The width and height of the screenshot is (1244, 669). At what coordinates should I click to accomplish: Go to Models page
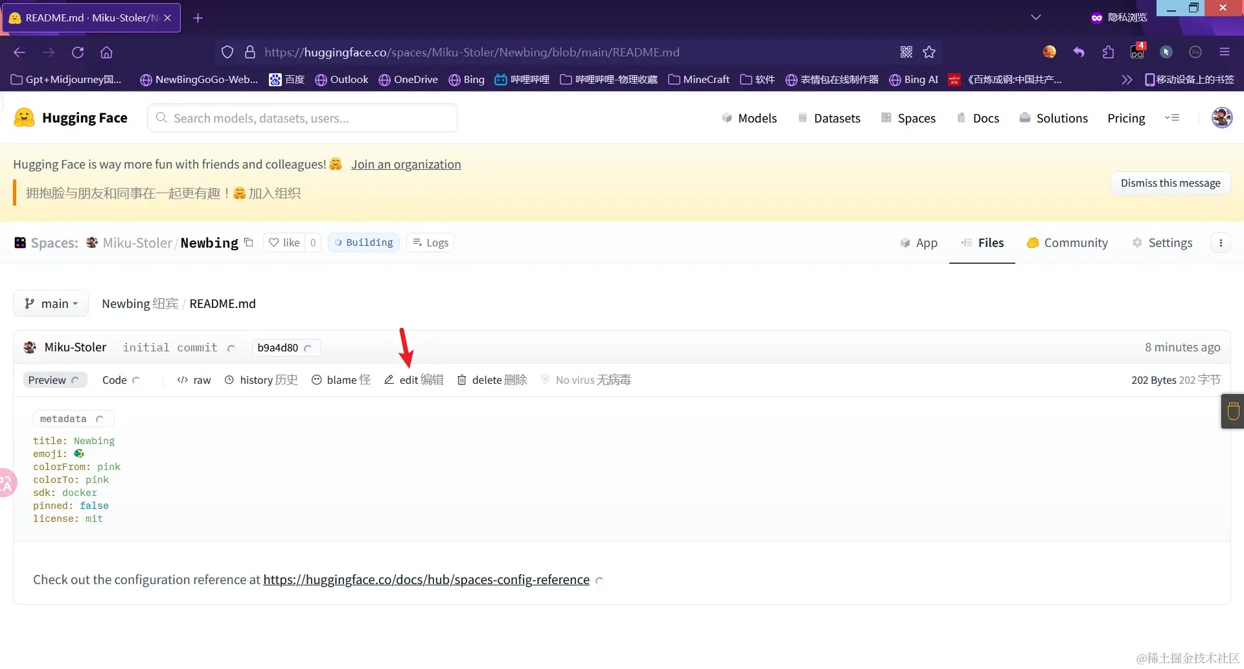coord(749,118)
